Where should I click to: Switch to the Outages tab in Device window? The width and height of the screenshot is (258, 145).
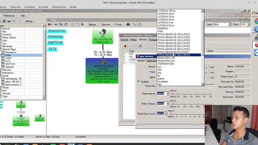pos(153,40)
